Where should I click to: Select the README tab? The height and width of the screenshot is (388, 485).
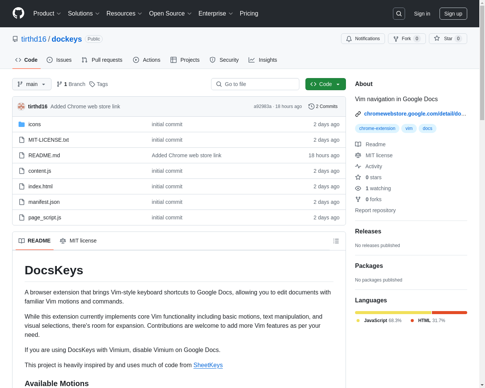tap(34, 241)
